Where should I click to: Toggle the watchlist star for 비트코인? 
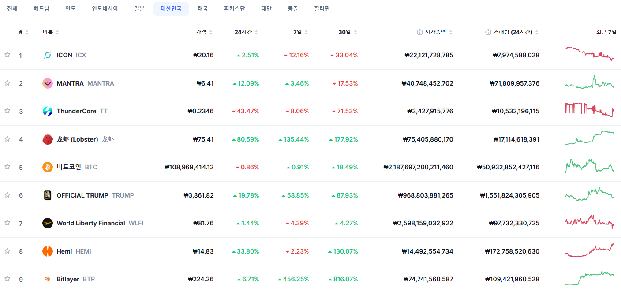(x=7, y=167)
